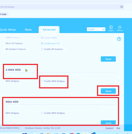Viewport: 132px width, 134px height.
Task: Switch to the Quick Setup tab
Action: pyautogui.click(x=8, y=29)
